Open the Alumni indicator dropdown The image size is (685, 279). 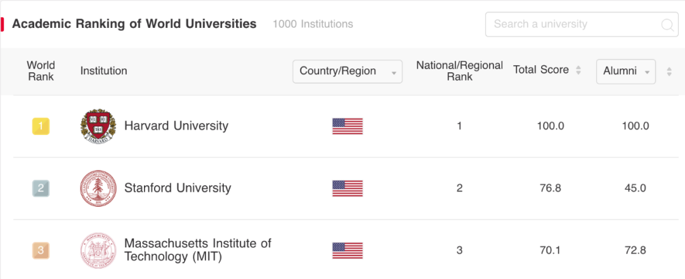625,71
